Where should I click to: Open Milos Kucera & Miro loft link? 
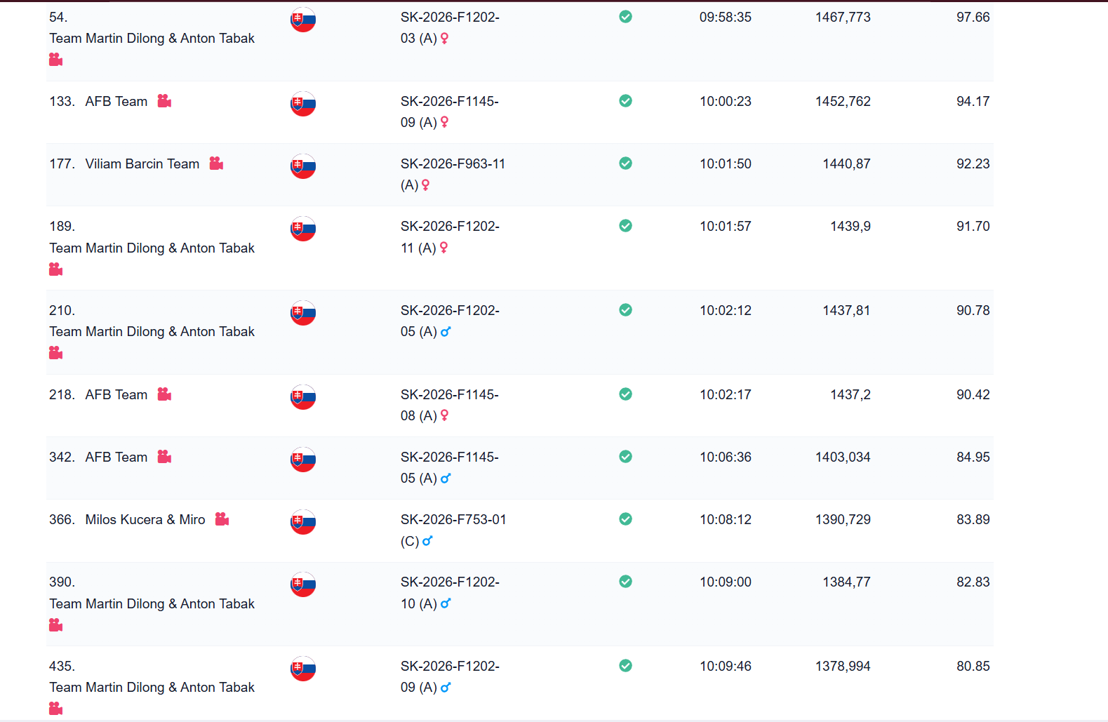point(145,519)
